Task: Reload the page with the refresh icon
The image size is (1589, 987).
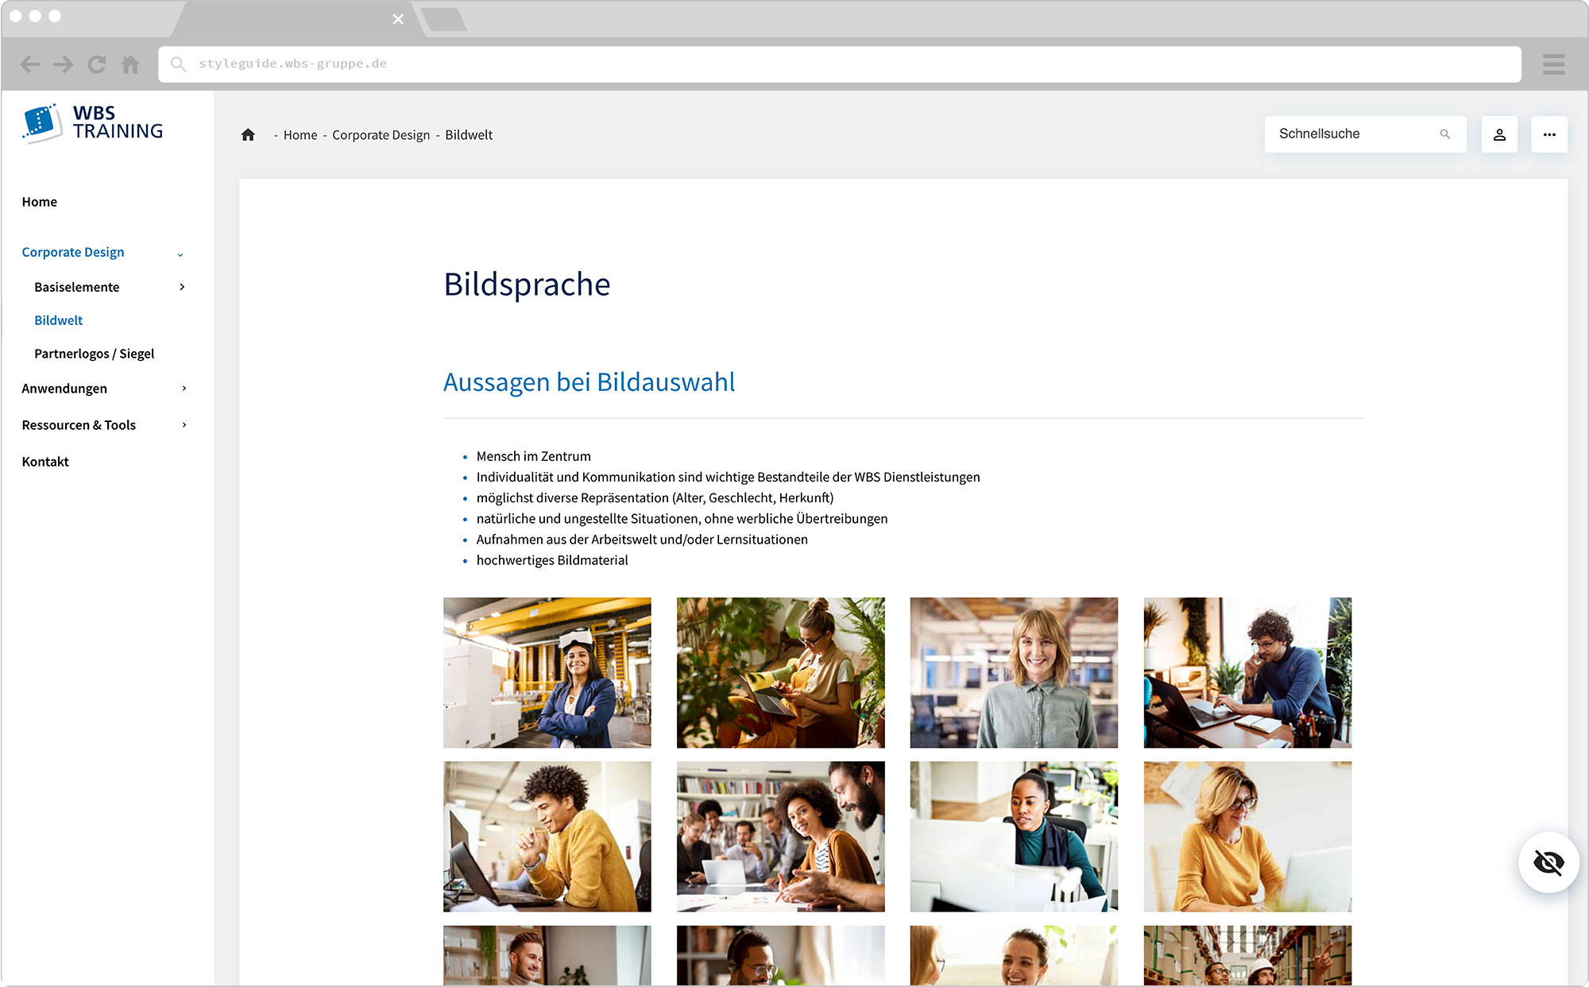Action: [x=97, y=64]
